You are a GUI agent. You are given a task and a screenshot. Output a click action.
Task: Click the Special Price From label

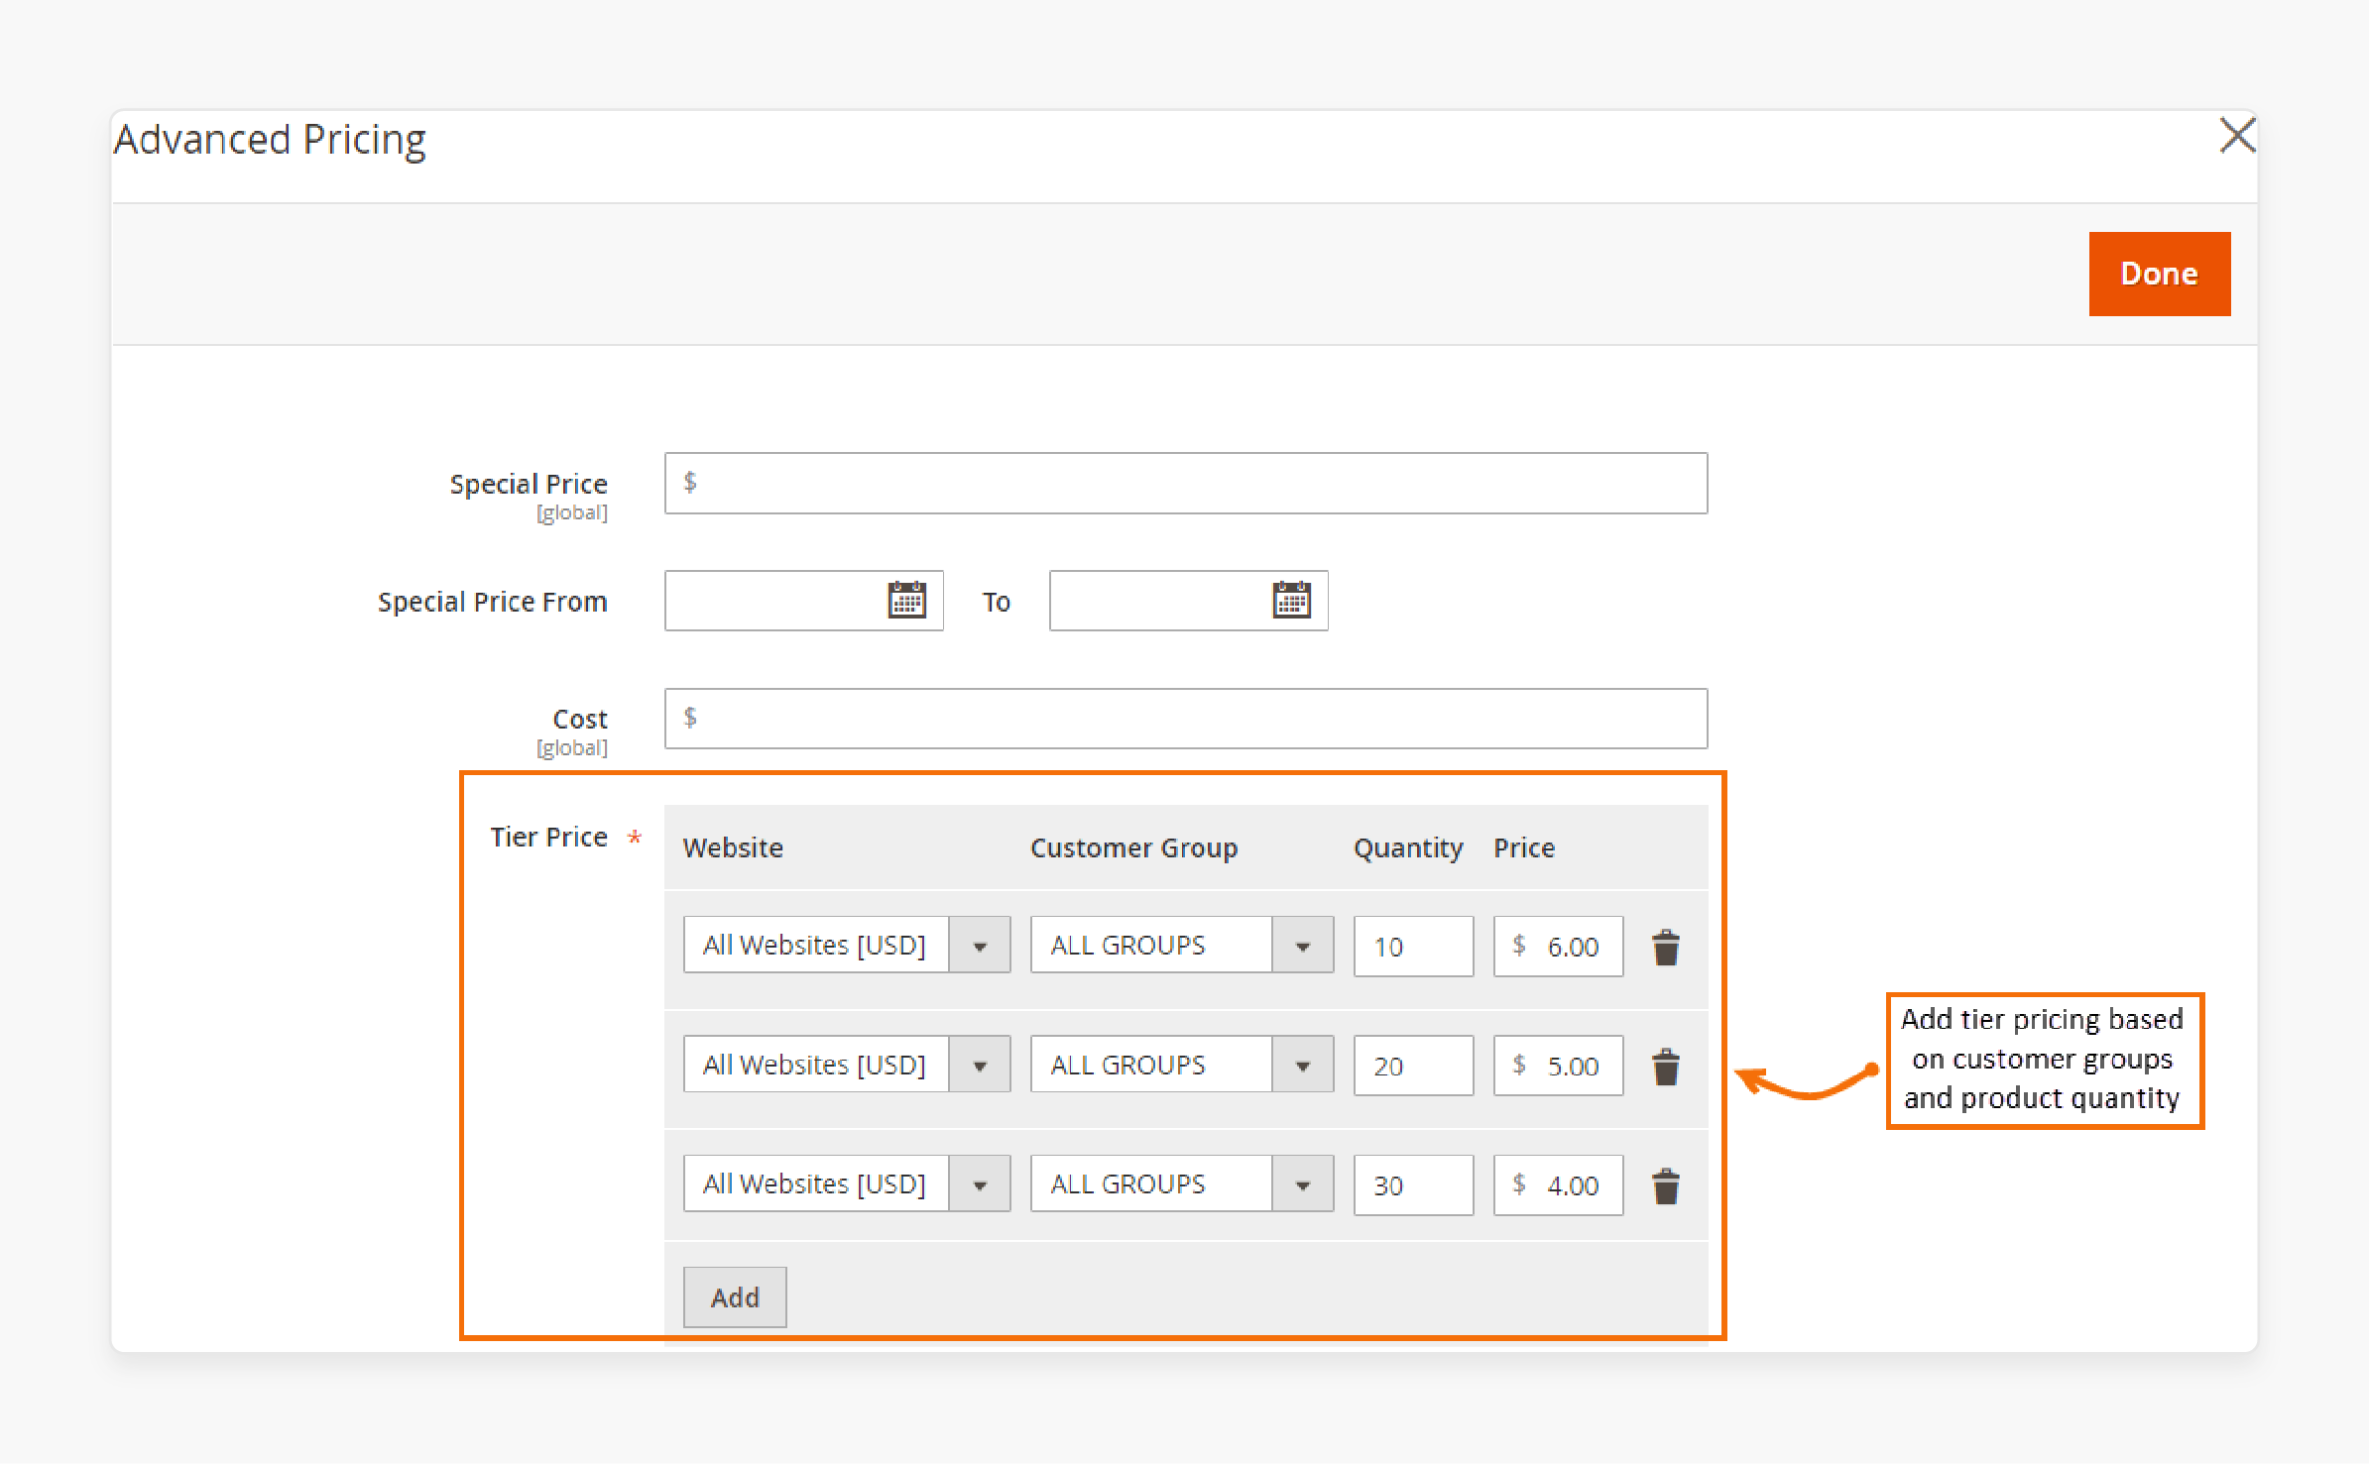[x=492, y=602]
